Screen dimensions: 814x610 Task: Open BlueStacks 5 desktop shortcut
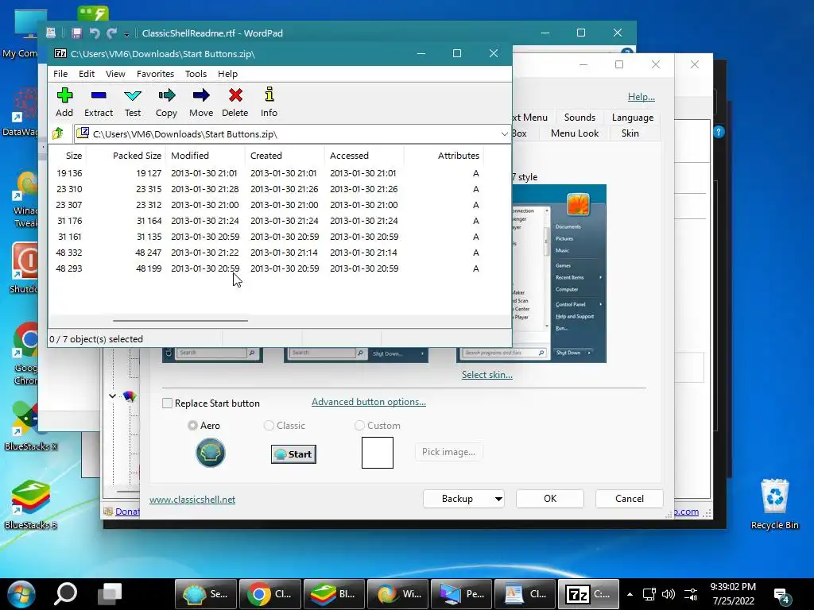click(x=31, y=504)
